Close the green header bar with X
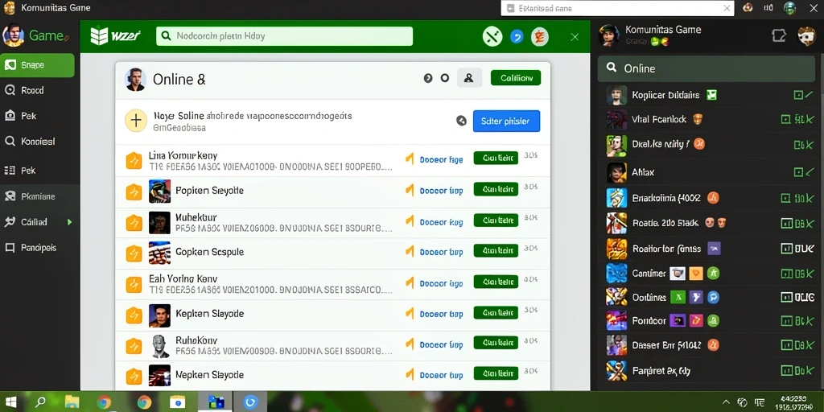The width and height of the screenshot is (824, 412). [x=575, y=37]
